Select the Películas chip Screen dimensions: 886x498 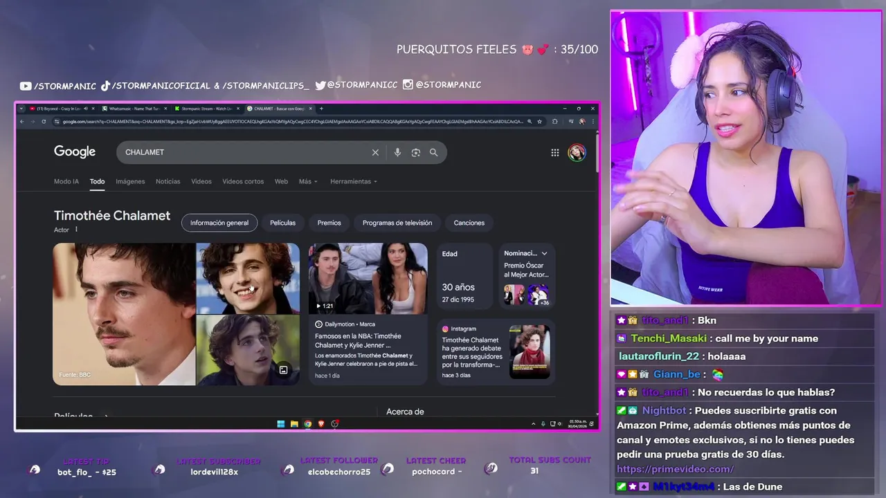(282, 223)
